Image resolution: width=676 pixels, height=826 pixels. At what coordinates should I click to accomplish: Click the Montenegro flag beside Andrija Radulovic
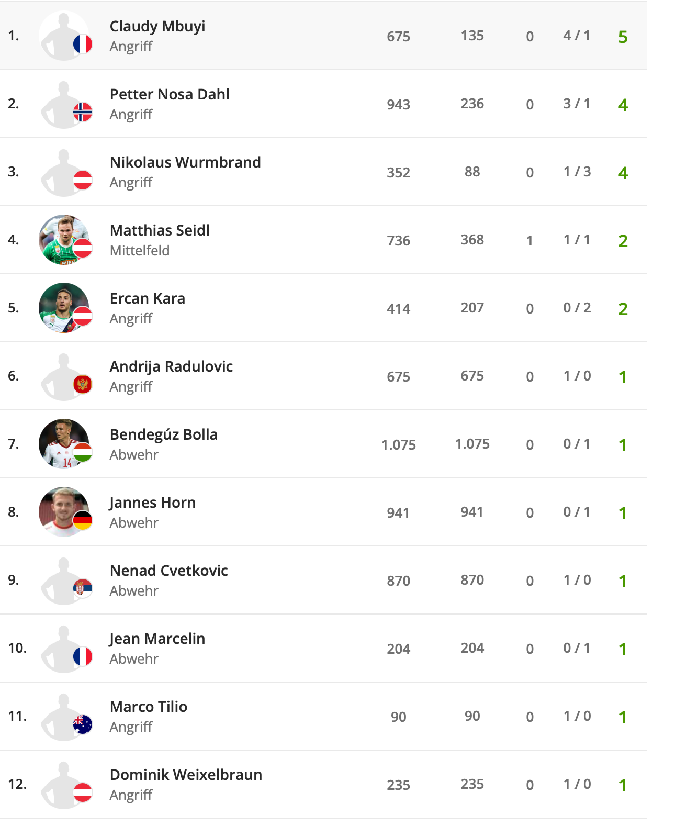(83, 385)
